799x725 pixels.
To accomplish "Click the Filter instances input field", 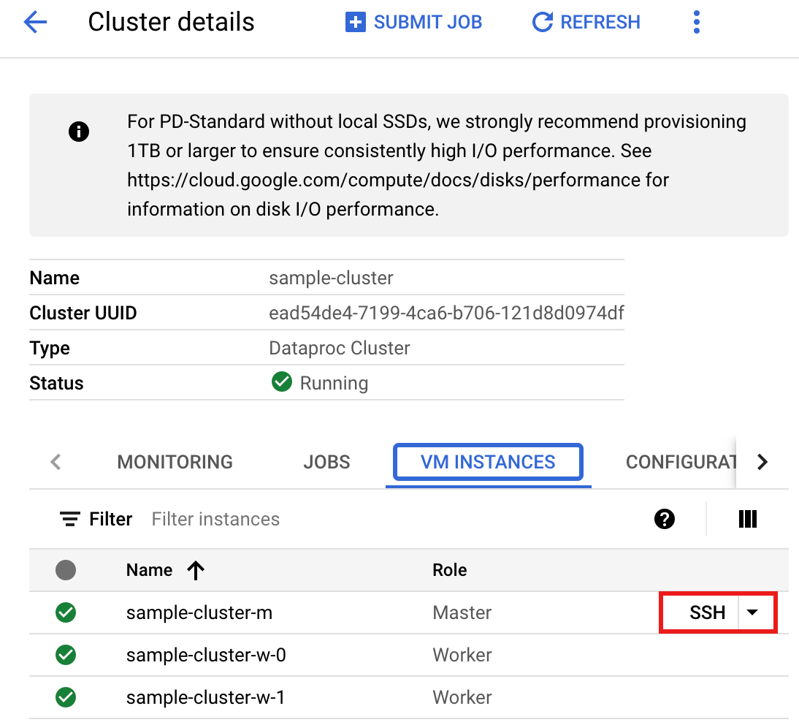I will point(216,519).
